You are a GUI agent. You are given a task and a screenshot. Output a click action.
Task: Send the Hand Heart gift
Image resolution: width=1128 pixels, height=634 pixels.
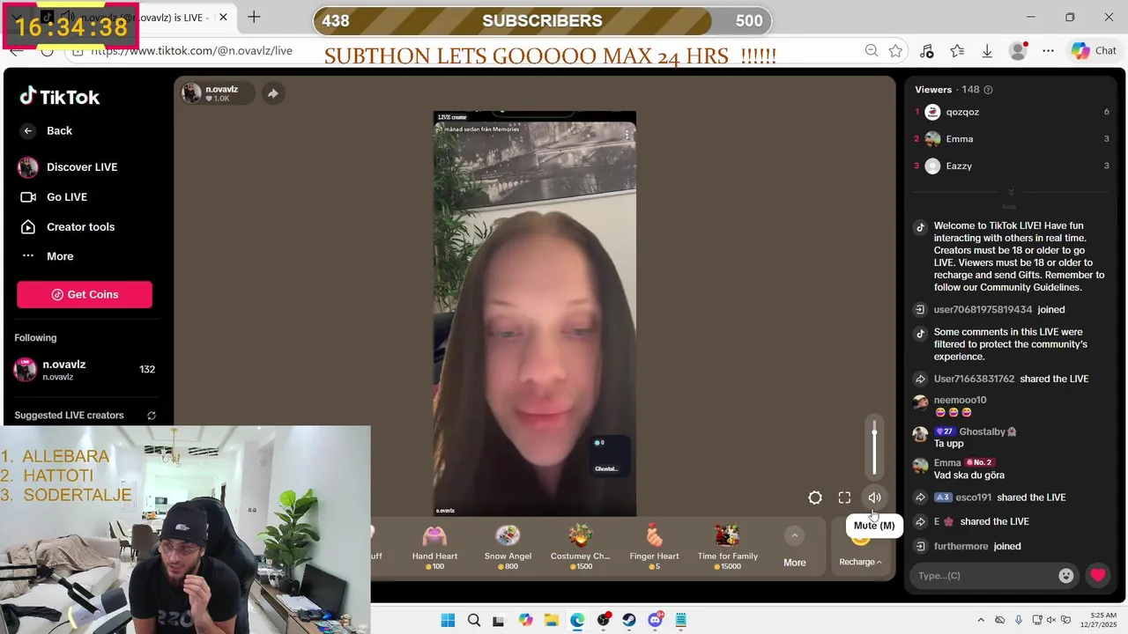[434, 547]
